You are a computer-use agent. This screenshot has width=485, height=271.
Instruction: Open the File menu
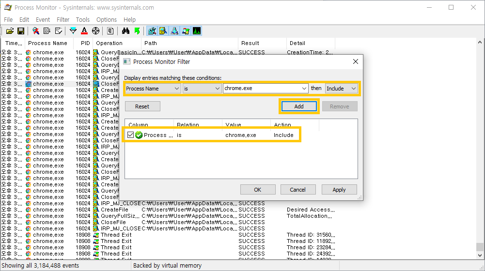pyautogui.click(x=8, y=19)
